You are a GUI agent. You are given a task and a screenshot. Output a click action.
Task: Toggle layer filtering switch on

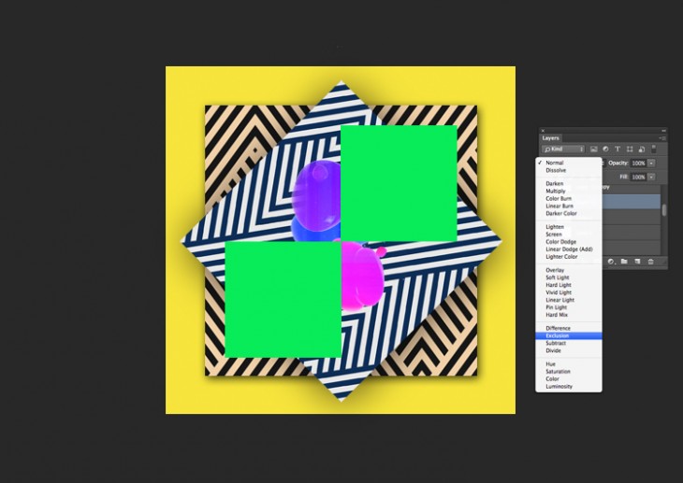[654, 149]
